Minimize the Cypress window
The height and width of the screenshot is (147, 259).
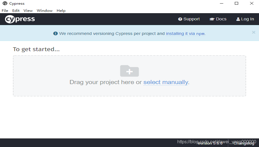pos(221,3)
